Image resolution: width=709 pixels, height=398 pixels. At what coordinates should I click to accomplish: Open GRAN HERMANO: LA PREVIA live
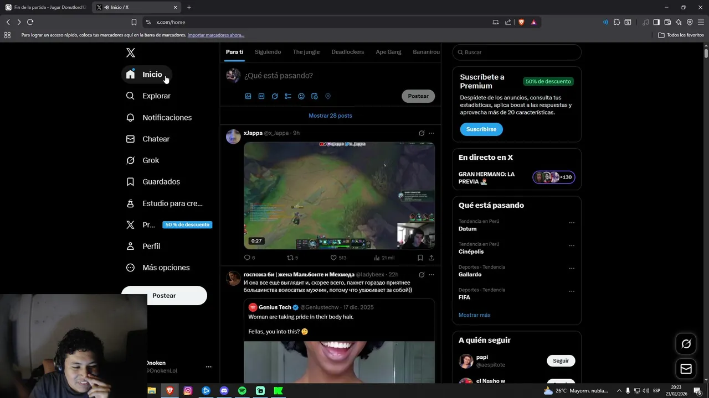(x=517, y=177)
